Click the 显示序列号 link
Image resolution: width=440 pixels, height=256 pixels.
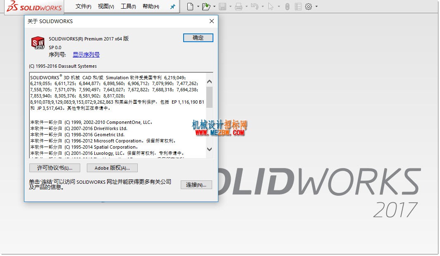coord(86,55)
